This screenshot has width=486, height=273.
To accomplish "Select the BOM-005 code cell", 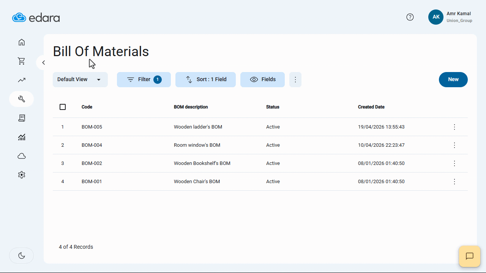I will 92,127.
